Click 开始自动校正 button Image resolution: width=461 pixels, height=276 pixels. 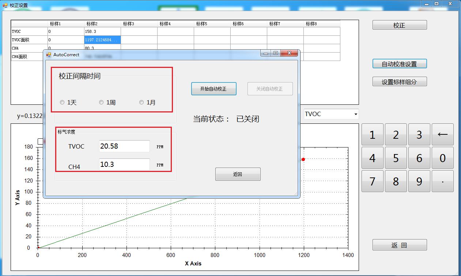coord(214,89)
